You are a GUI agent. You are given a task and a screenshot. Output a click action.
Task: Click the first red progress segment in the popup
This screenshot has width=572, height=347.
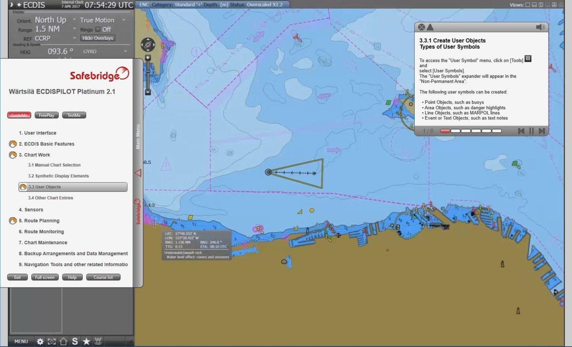(444, 131)
